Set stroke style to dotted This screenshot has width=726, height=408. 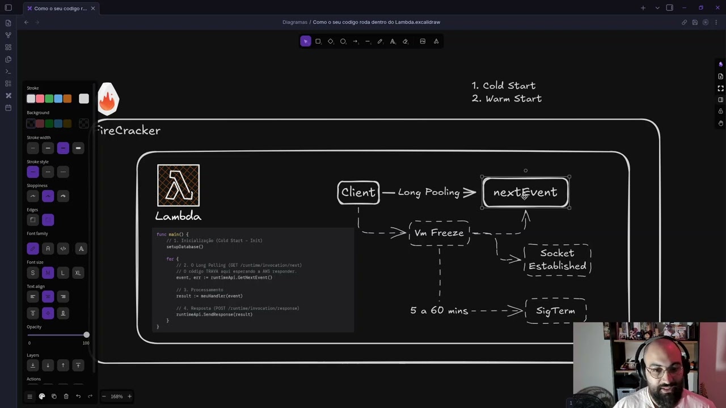click(63, 172)
